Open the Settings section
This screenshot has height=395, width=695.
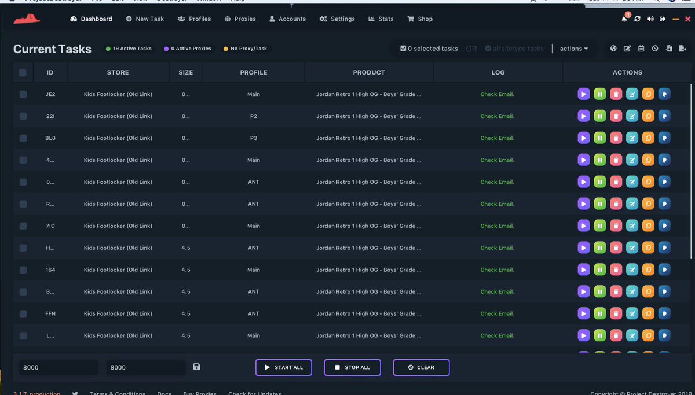(x=337, y=19)
